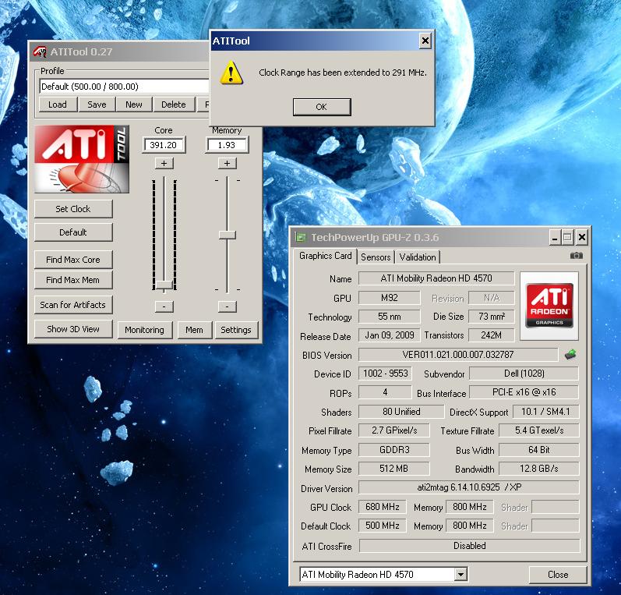The image size is (621, 595).
Task: Select the Graphics Card tab in GPU-Z
Action: 326,256
